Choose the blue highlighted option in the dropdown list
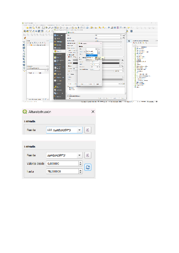Image resolution: width=179 pixels, height=253 pixels. pyautogui.click(x=91, y=55)
